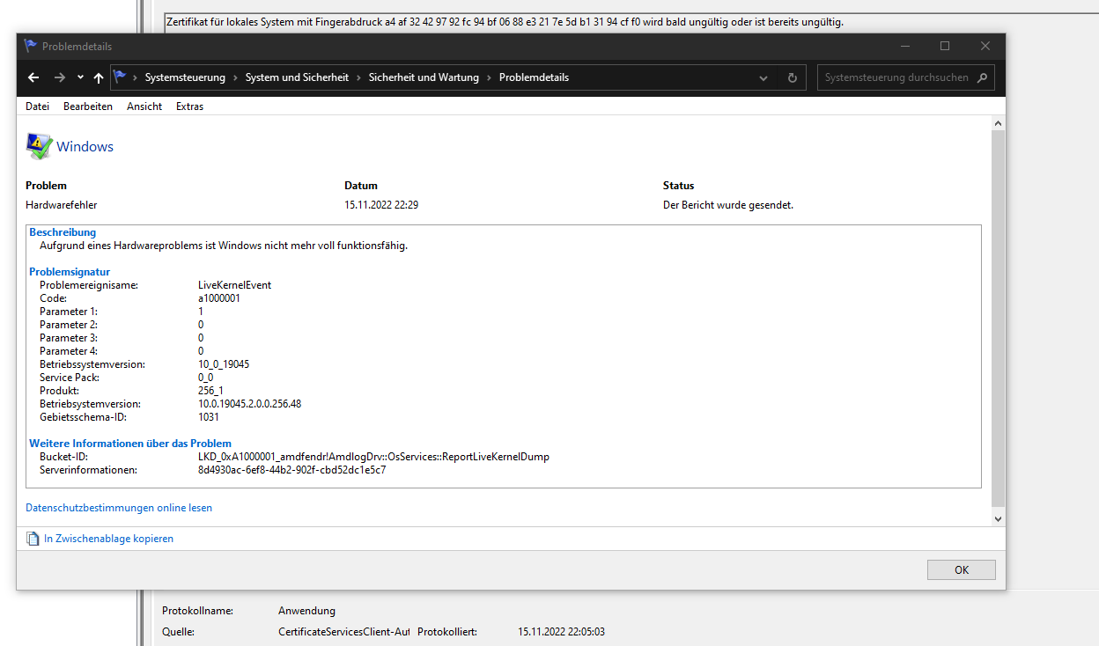Click the scrollbar down arrow

(998, 519)
